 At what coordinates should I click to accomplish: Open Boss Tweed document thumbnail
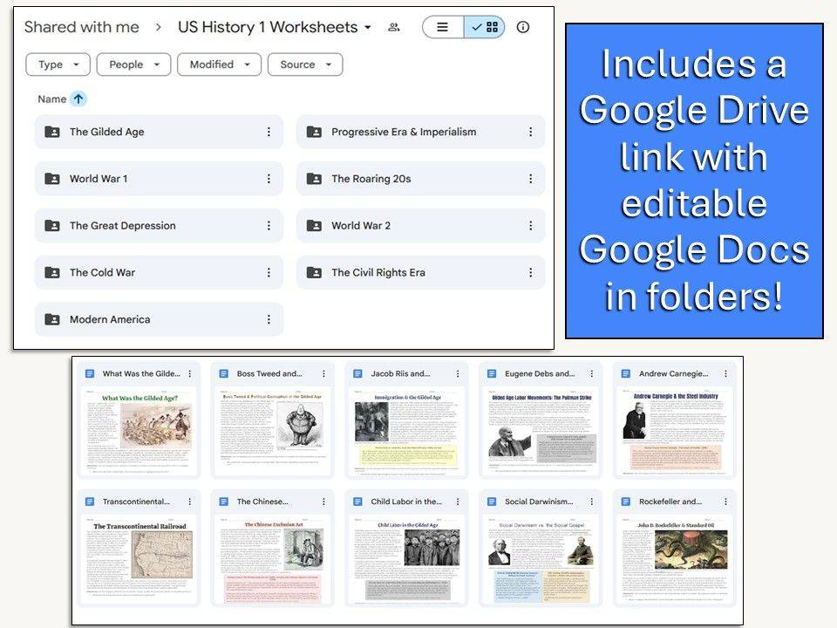[x=273, y=432]
